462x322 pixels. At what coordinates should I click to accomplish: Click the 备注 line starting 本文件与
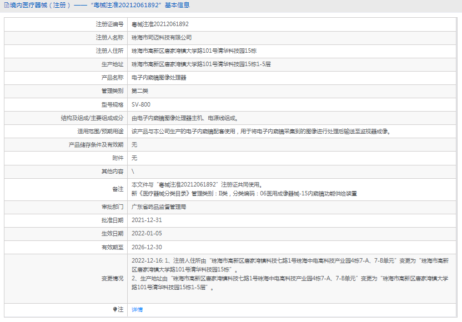197,185
